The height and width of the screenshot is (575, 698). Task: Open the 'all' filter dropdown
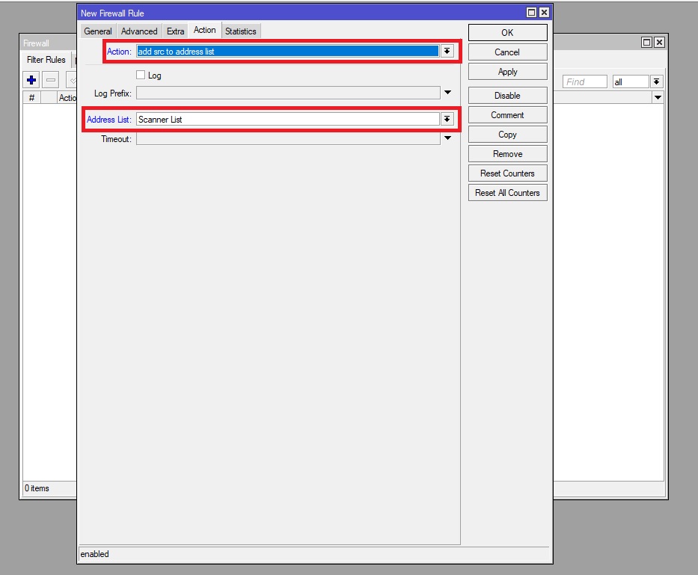[x=656, y=81]
